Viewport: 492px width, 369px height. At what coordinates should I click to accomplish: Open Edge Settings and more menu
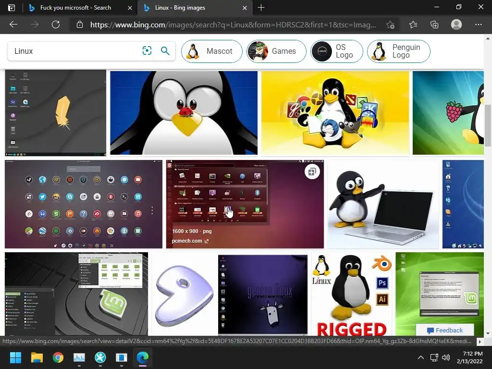(x=478, y=25)
